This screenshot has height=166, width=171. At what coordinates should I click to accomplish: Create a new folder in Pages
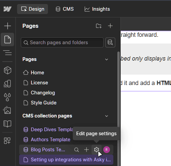pos(99,26)
